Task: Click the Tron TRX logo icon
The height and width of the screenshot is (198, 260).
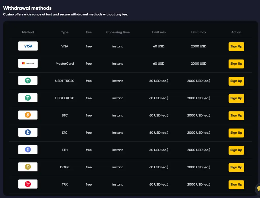Action: [28, 184]
